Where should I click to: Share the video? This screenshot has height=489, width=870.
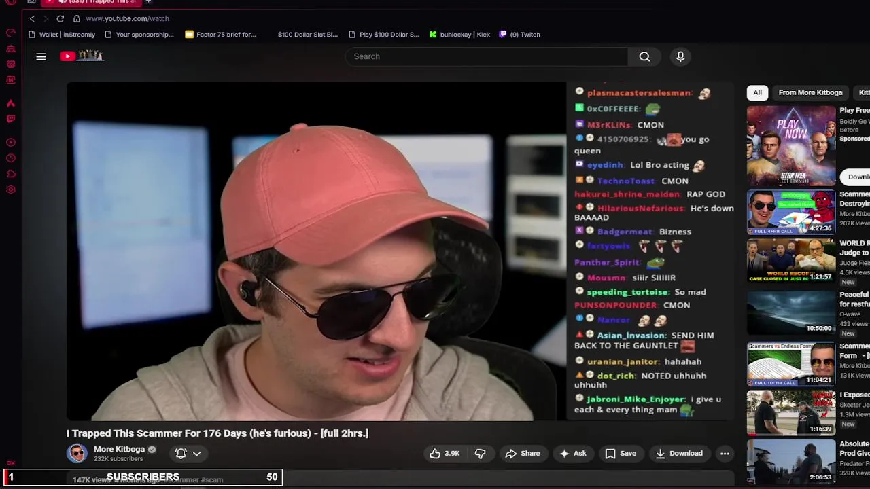(522, 453)
